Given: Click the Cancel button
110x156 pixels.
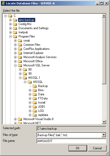Looking at the screenshot, I should 97,148.
